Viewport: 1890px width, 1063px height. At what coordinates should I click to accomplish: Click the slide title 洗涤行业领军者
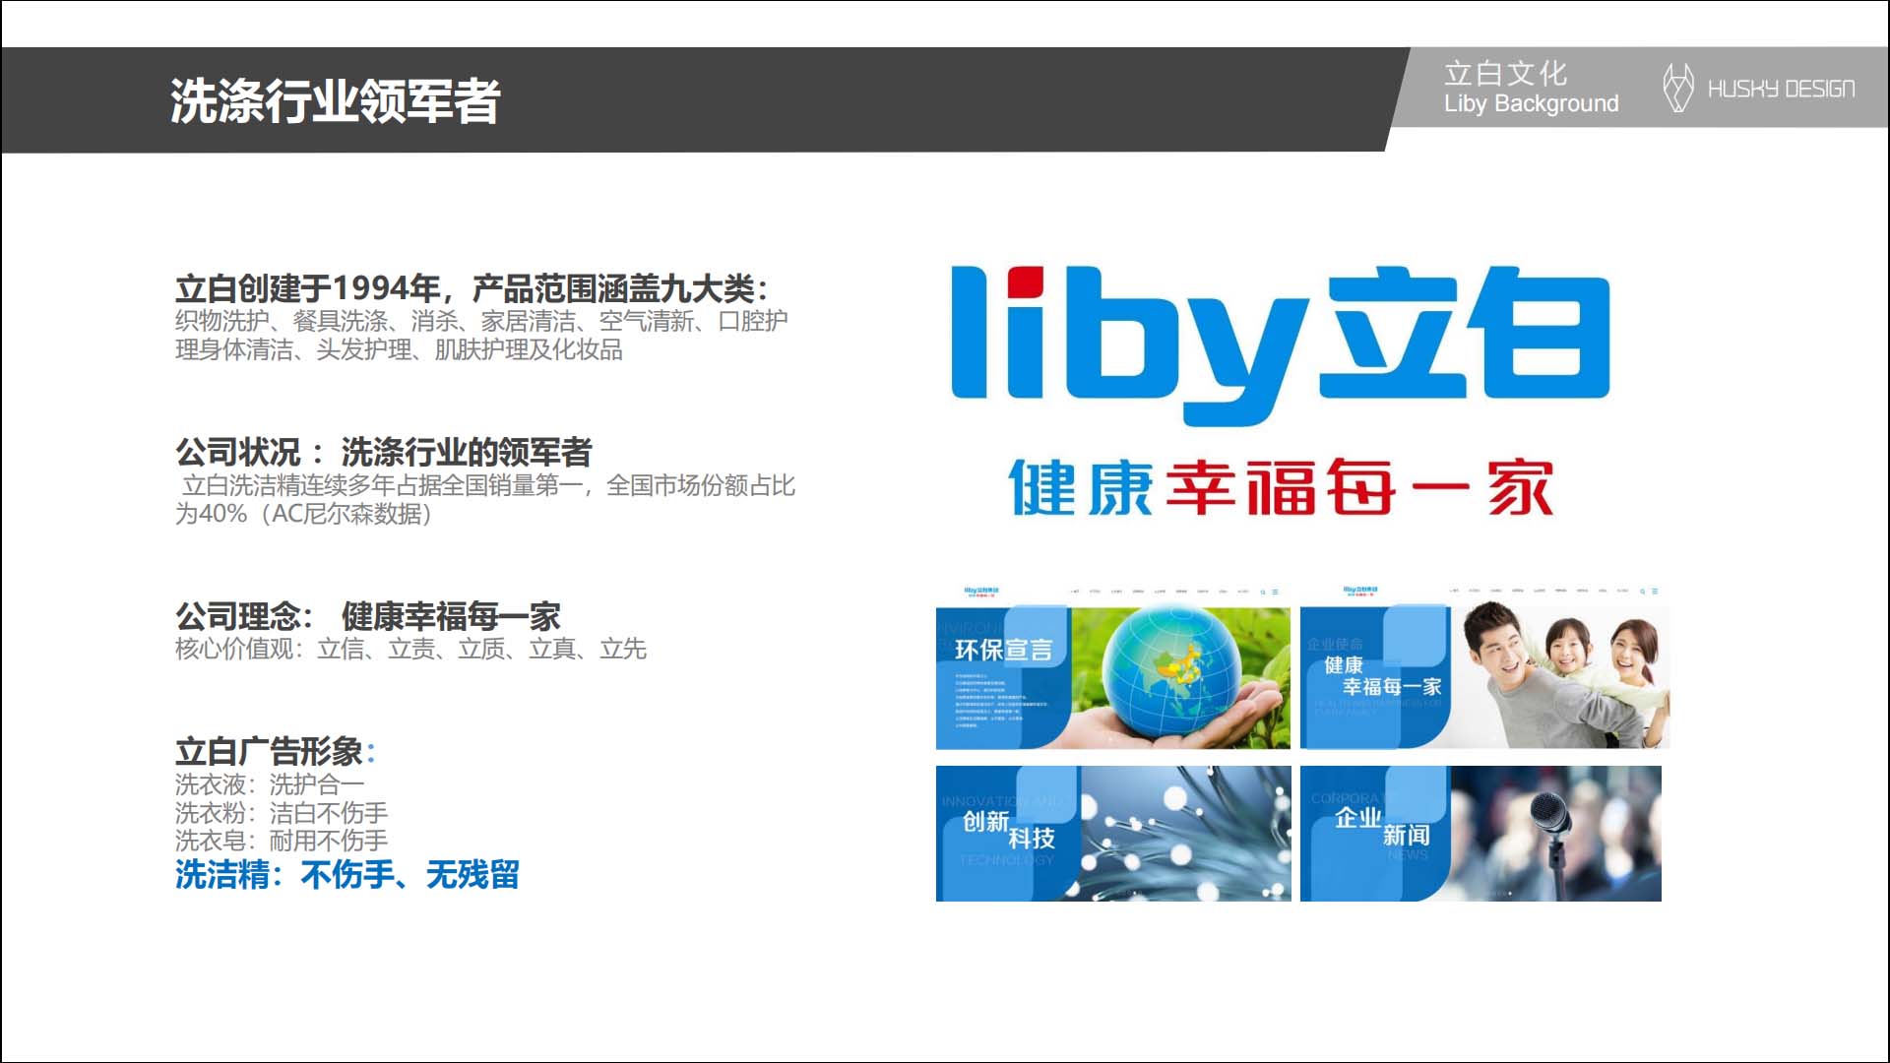tap(335, 101)
